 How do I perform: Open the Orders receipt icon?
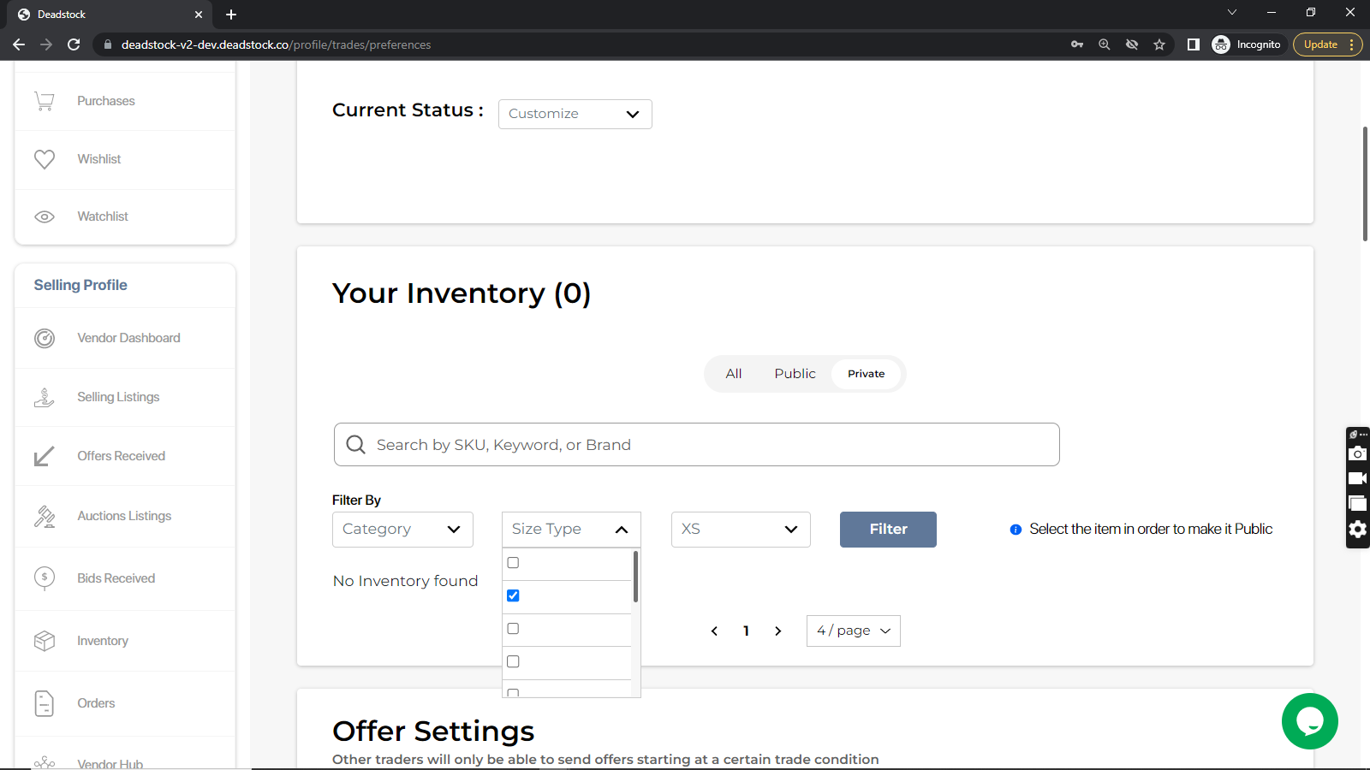click(45, 702)
